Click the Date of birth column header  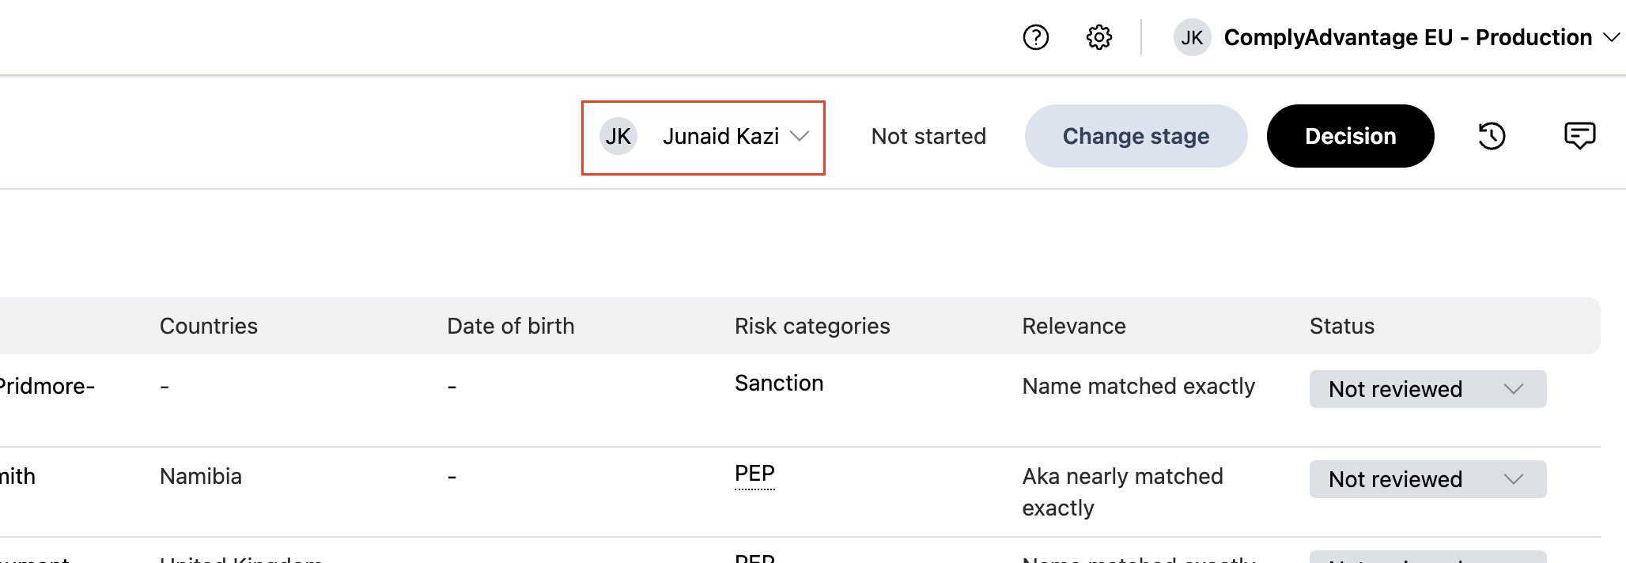click(511, 326)
